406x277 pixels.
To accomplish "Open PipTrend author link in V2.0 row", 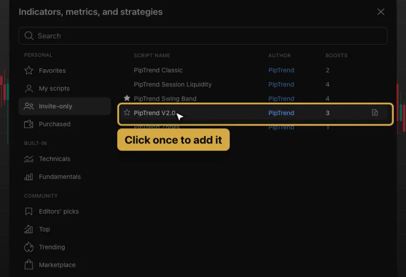I will click(281, 113).
